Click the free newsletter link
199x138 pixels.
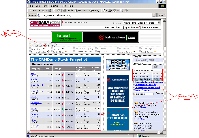click(x=151, y=27)
